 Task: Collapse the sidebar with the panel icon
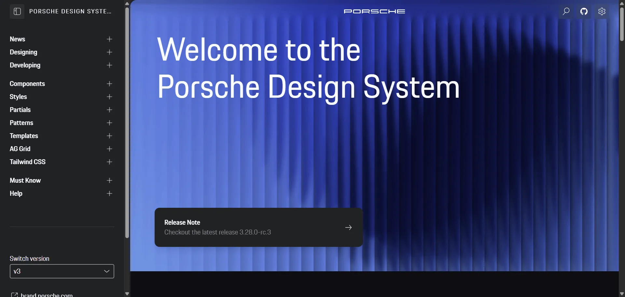17,11
